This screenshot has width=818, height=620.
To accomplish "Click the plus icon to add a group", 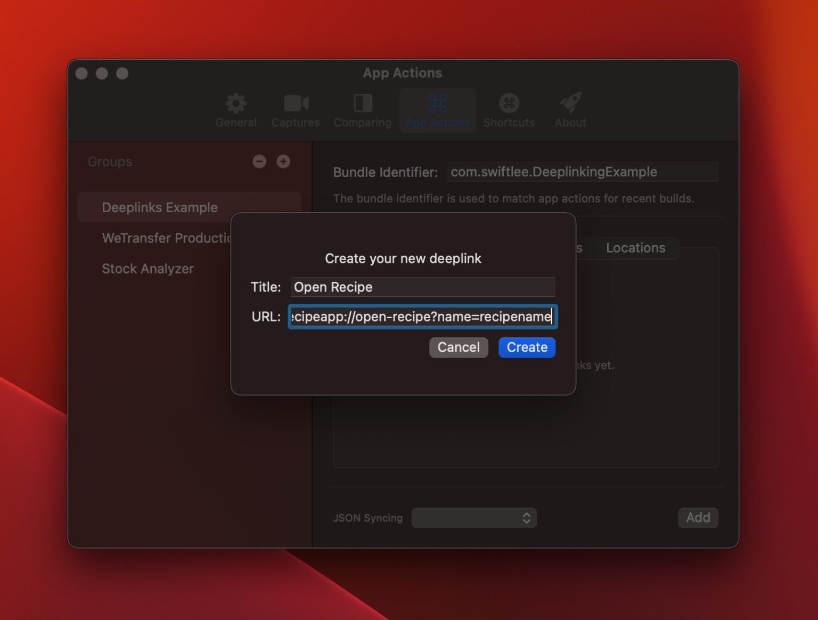I will [283, 162].
